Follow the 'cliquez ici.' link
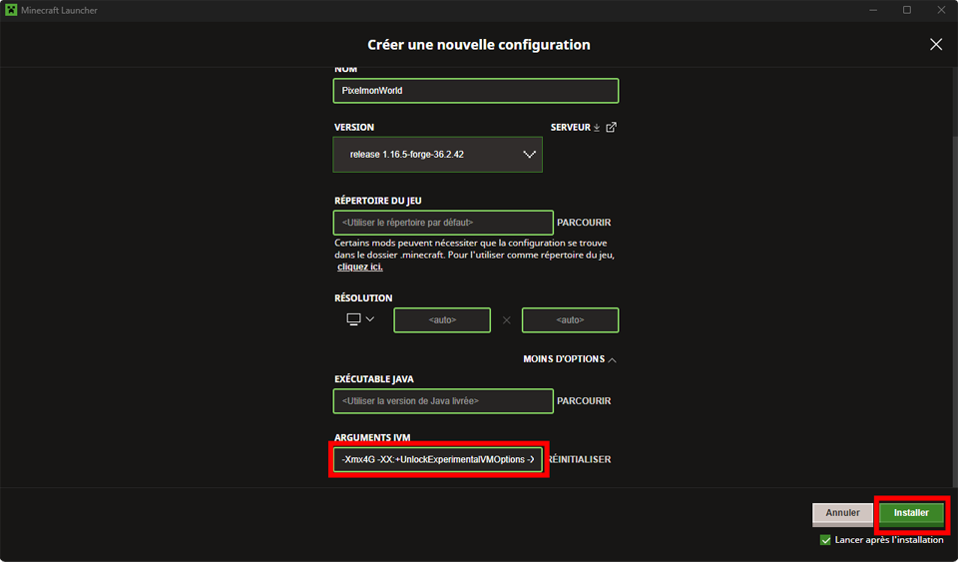 coord(360,267)
